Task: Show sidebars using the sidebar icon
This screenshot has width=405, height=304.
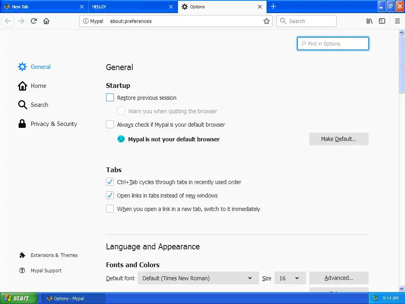Action: pos(382,21)
